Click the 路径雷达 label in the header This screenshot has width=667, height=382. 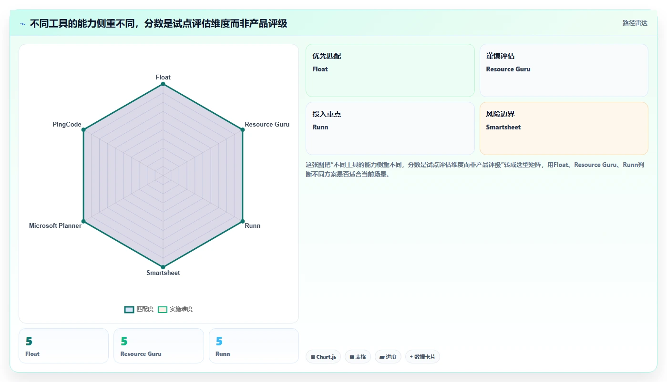(635, 23)
